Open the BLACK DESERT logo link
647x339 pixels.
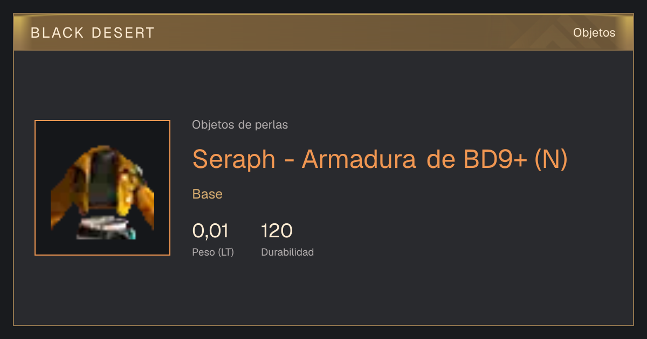(93, 33)
